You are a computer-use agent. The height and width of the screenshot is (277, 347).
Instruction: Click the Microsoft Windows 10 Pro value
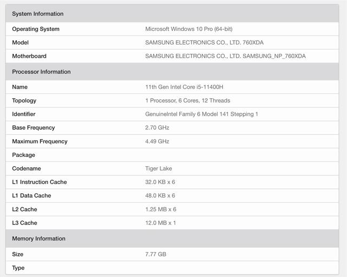coord(189,29)
